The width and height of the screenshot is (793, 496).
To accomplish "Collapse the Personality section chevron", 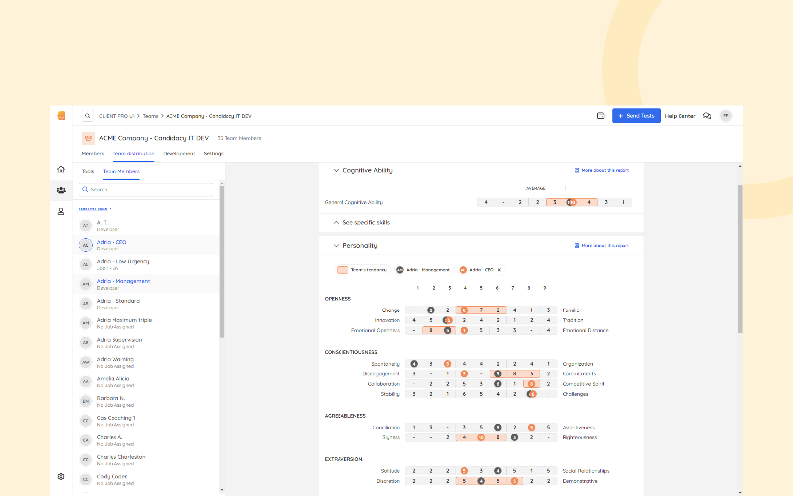I will [x=336, y=246].
